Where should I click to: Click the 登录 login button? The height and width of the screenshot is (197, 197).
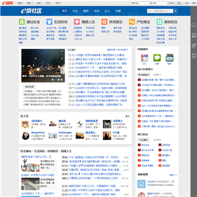point(179,3)
